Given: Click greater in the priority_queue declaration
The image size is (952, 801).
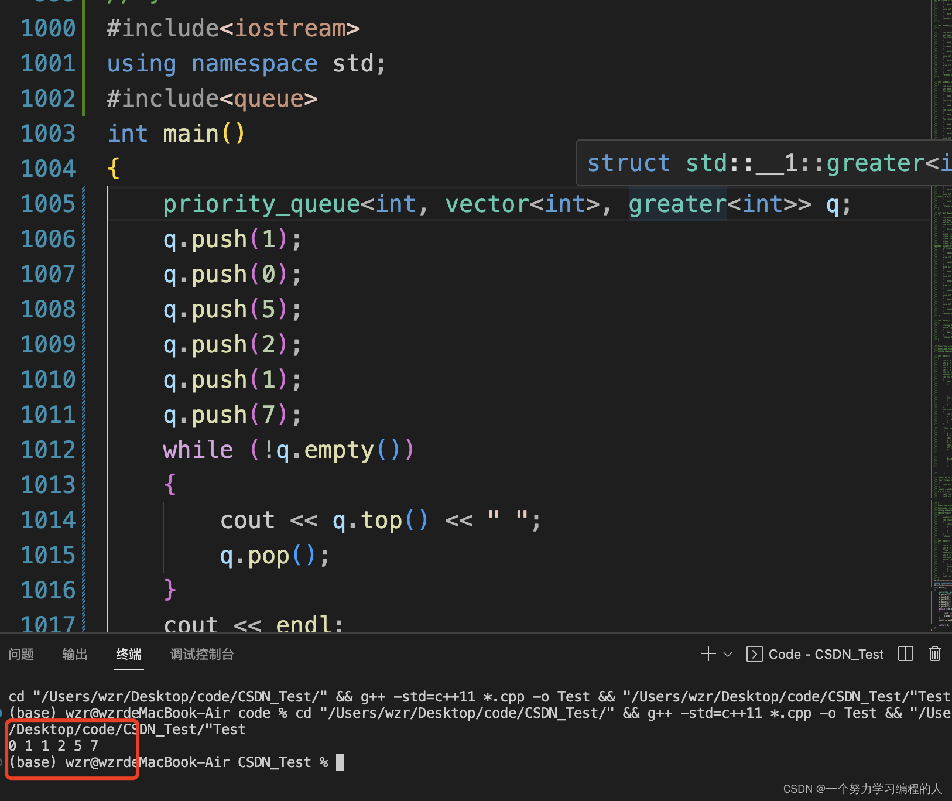Looking at the screenshot, I should (x=677, y=204).
